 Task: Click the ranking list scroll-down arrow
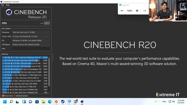tap(49, 92)
